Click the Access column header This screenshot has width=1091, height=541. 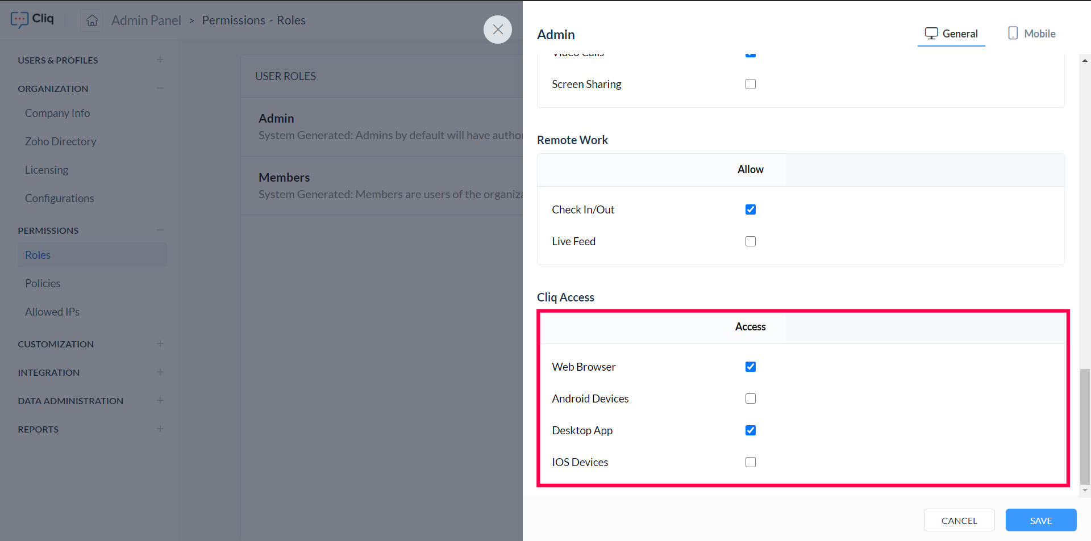[751, 327]
